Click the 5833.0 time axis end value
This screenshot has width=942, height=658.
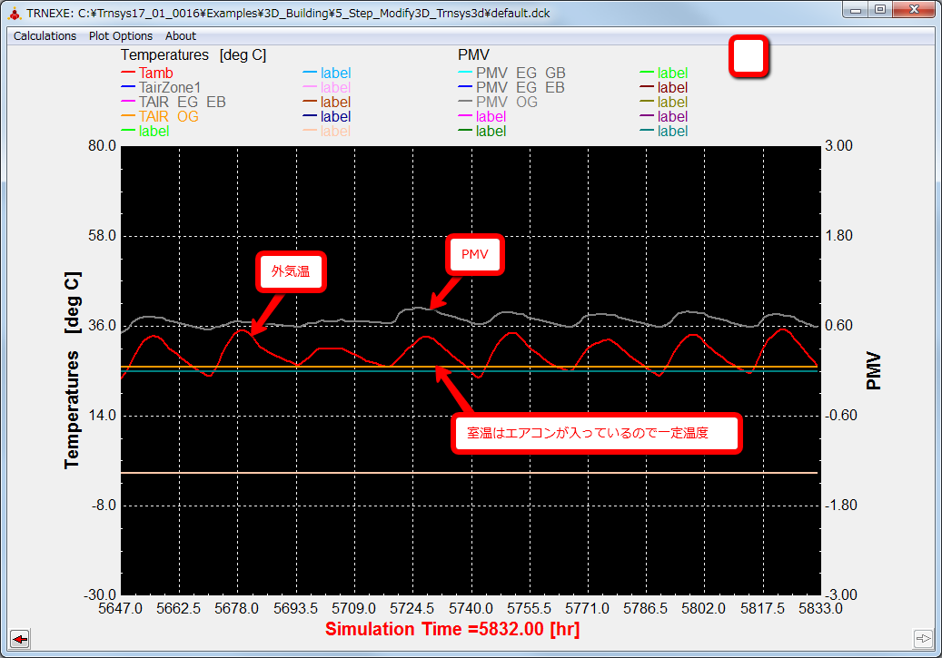pos(820,609)
